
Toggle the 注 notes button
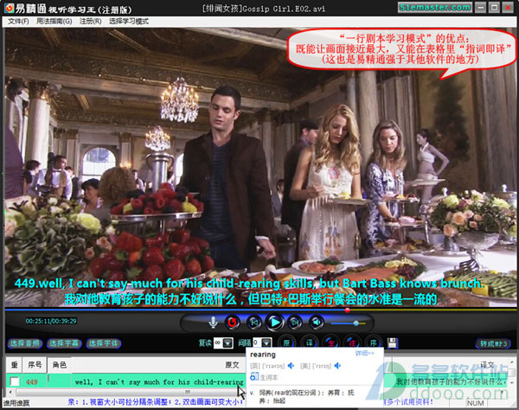(x=352, y=343)
